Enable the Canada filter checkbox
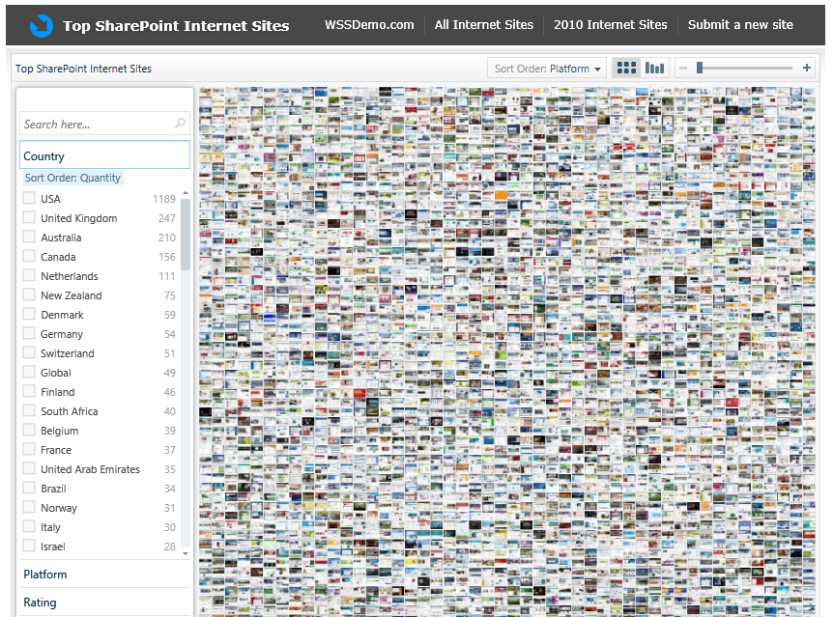Image resolution: width=833 pixels, height=617 pixels. (29, 257)
